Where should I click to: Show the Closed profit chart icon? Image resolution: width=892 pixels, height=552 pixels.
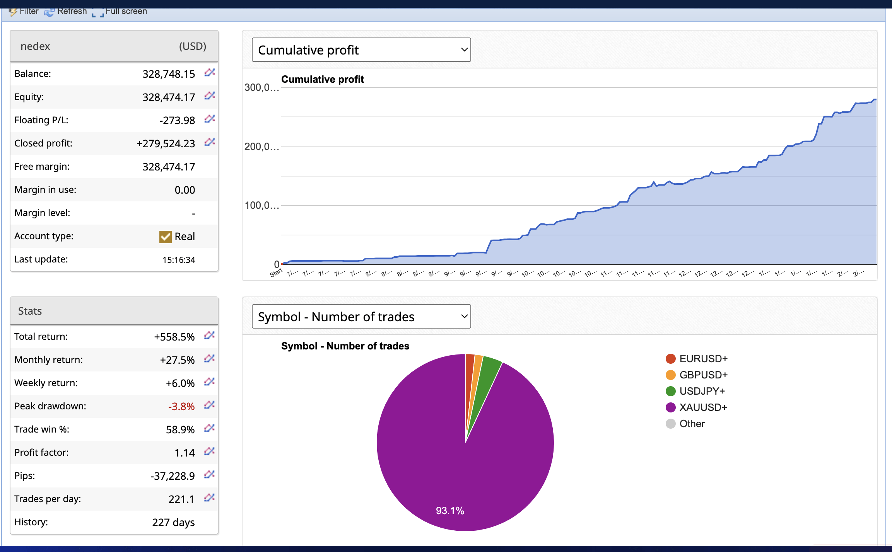click(209, 143)
